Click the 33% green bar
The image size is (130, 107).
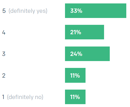96,11
